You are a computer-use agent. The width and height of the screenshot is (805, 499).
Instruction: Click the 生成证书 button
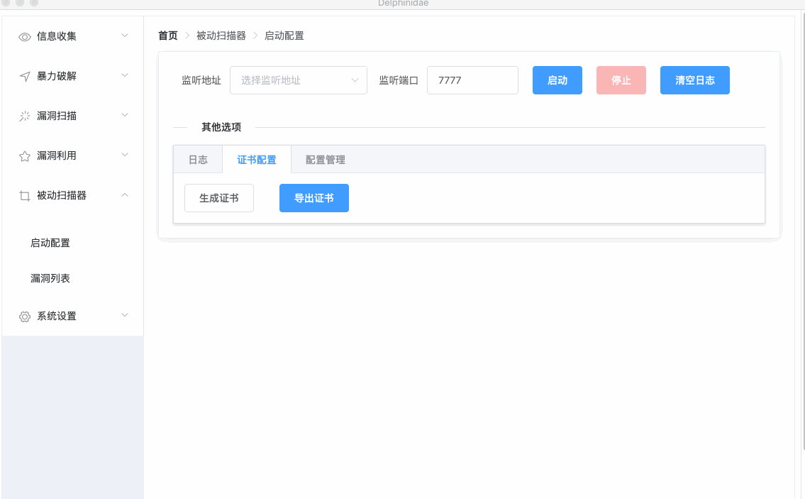(219, 198)
